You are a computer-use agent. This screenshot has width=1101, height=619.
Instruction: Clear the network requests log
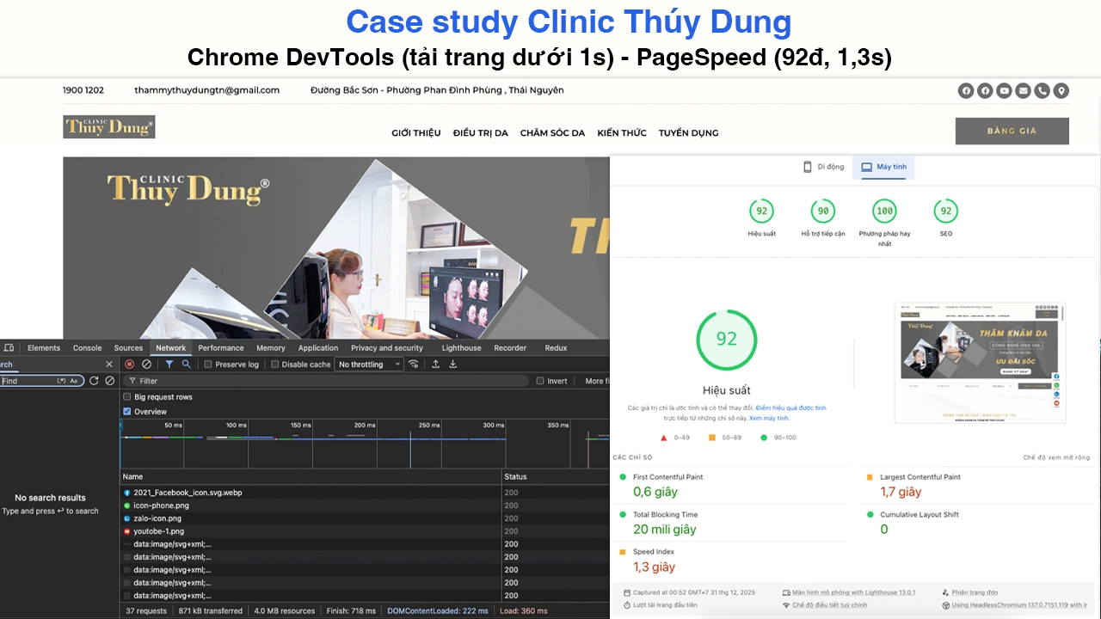pyautogui.click(x=146, y=364)
